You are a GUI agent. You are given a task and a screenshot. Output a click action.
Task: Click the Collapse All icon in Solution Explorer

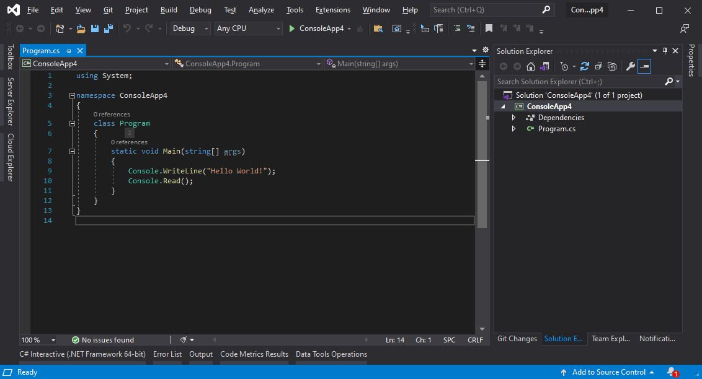[598, 66]
